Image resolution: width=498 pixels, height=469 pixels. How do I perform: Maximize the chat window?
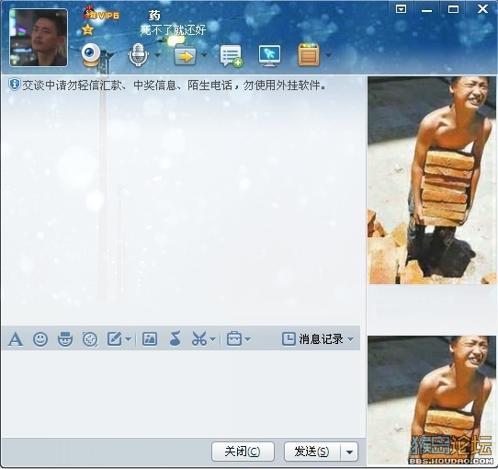pyautogui.click(x=453, y=9)
